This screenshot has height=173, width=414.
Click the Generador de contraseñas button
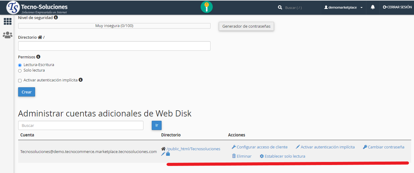point(246,26)
